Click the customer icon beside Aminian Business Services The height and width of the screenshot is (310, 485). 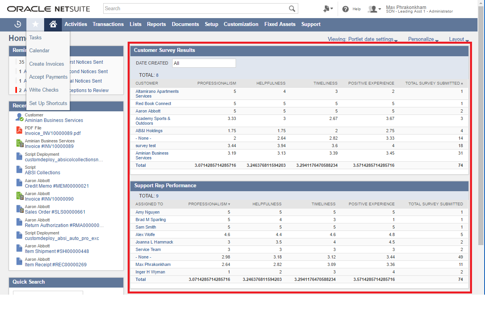click(x=19, y=117)
